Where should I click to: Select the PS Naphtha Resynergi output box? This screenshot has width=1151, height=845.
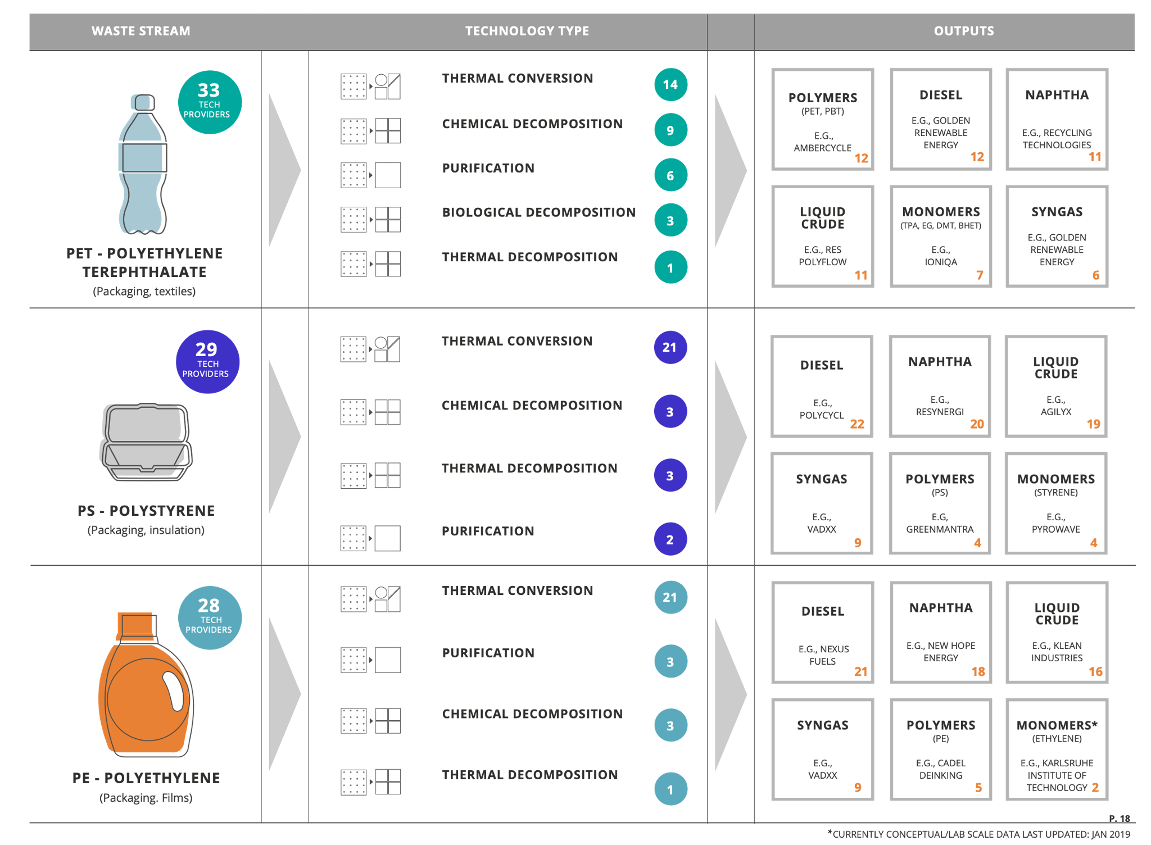[940, 387]
